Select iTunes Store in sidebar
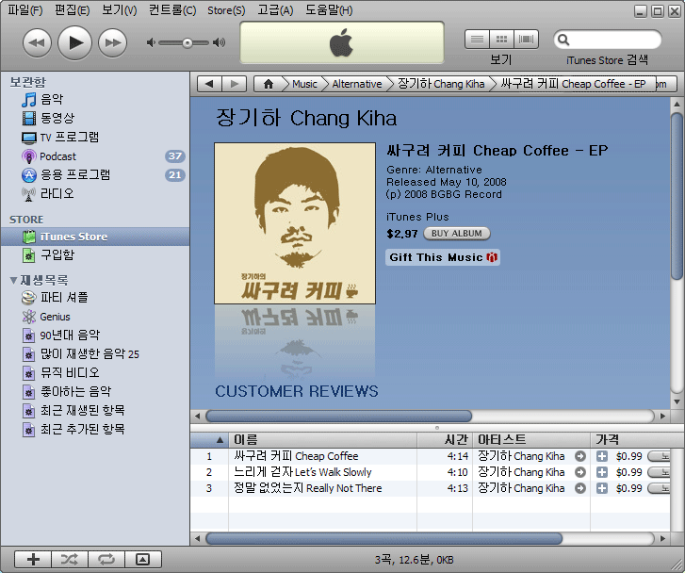The height and width of the screenshot is (573, 685). pyautogui.click(x=95, y=237)
